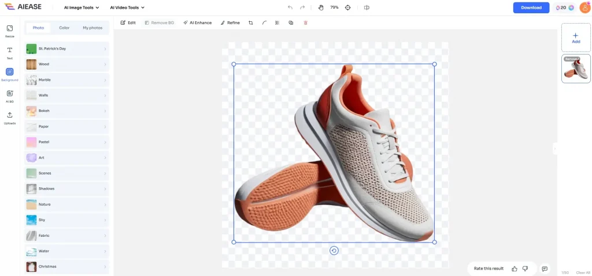The image size is (592, 276).
Task: Click the rotate handle below the shoe
Action: pos(334,250)
